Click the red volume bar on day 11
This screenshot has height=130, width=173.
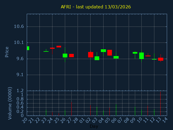[x=148, y=110]
